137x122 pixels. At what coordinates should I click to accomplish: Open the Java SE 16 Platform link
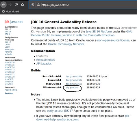(99, 31)
